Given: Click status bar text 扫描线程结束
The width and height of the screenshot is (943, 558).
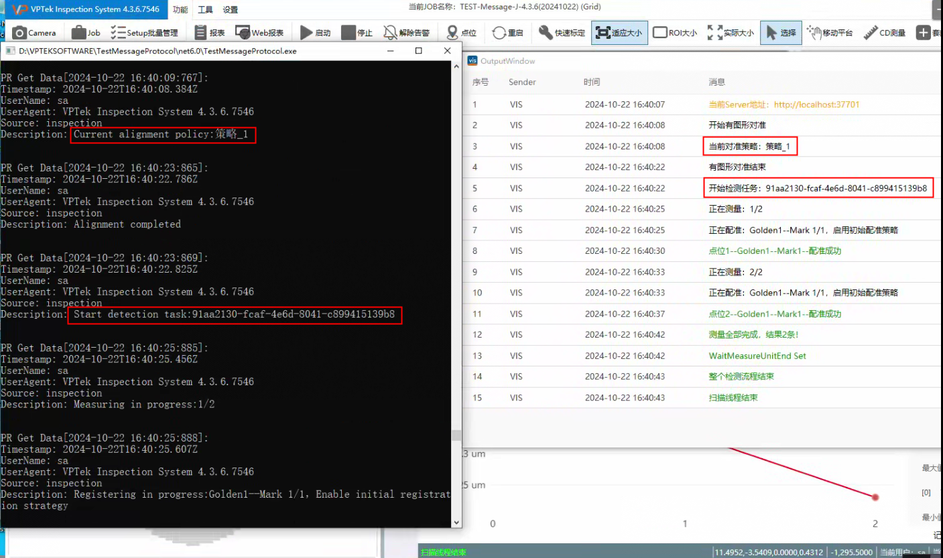Looking at the screenshot, I should point(444,553).
